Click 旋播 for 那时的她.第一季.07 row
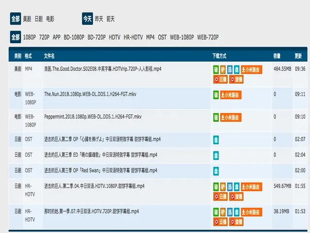Image resolution: width=310 pixels, height=233 pixels. (x=236, y=222)
